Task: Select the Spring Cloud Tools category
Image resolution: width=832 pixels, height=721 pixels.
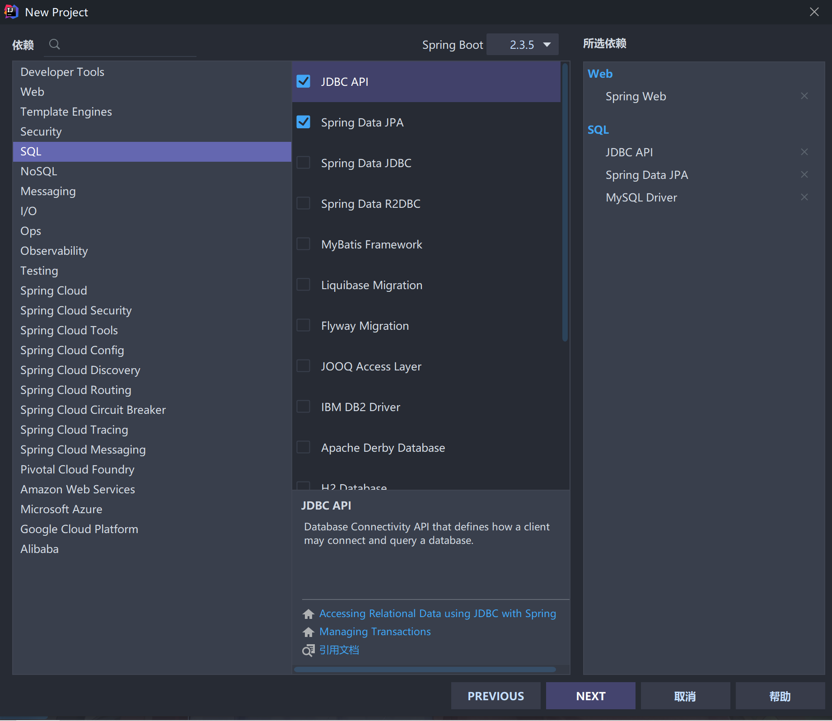Action: pyautogui.click(x=152, y=330)
